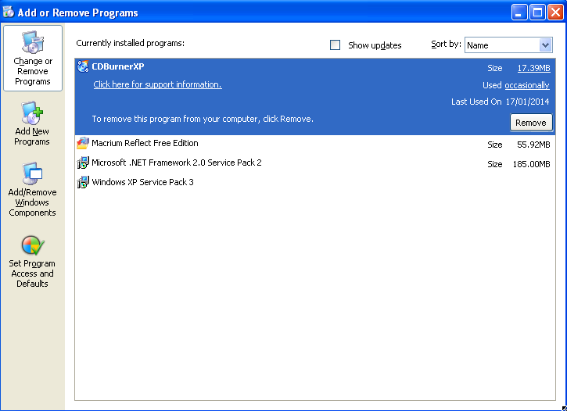Select the Windows XP Service Pack 3 entry
Screen dimensions: 567x411
pyautogui.click(x=142, y=183)
